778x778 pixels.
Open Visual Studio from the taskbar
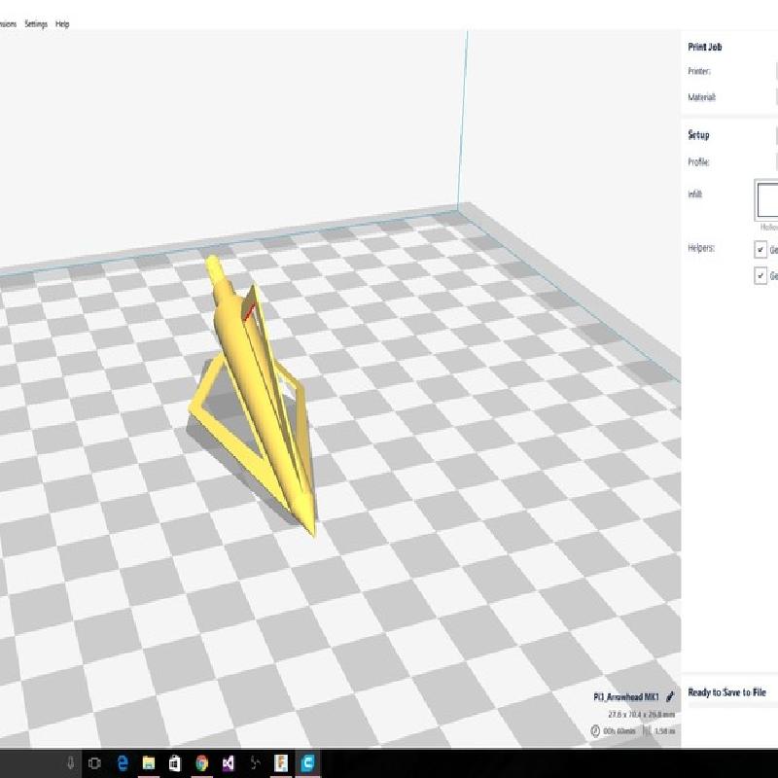(x=228, y=763)
